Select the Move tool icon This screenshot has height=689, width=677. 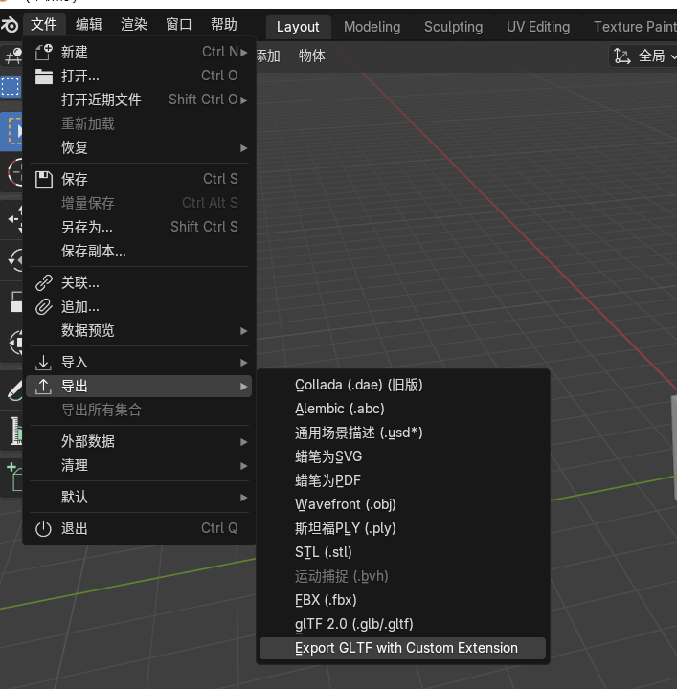pyautogui.click(x=15, y=219)
